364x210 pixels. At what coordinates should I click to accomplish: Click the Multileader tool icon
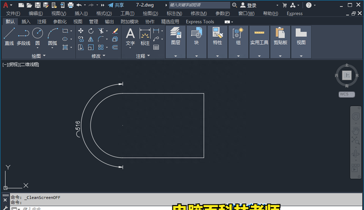(x=156, y=39)
